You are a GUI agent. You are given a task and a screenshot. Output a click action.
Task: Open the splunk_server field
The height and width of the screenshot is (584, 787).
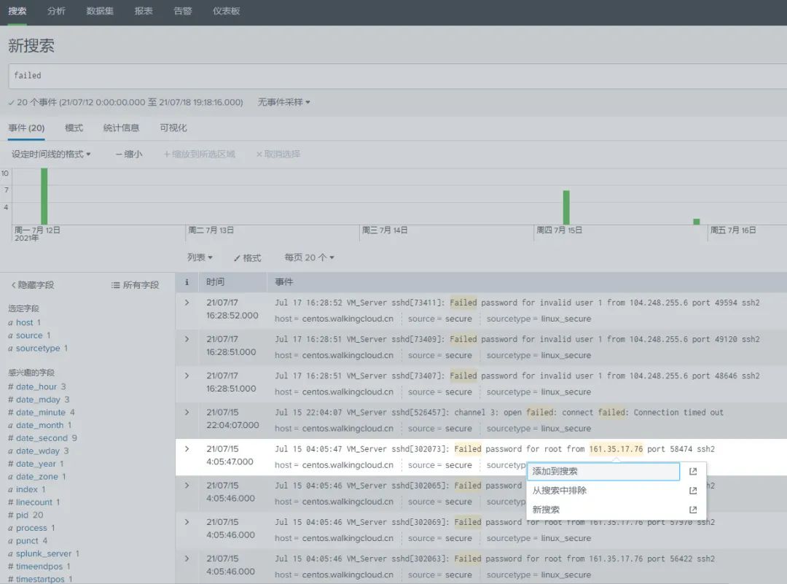click(x=44, y=554)
